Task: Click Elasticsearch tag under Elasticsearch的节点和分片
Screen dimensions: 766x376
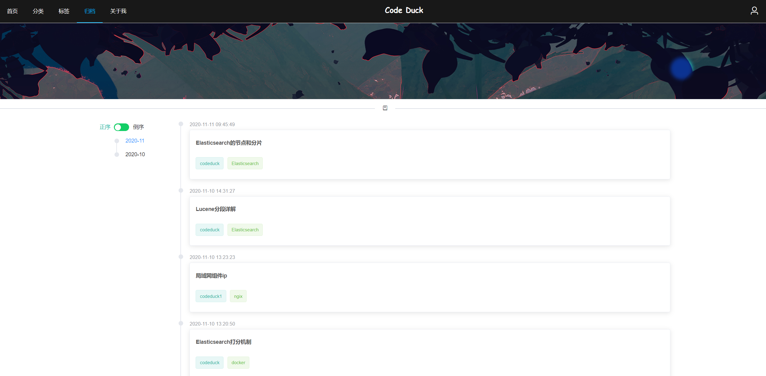Action: tap(245, 164)
